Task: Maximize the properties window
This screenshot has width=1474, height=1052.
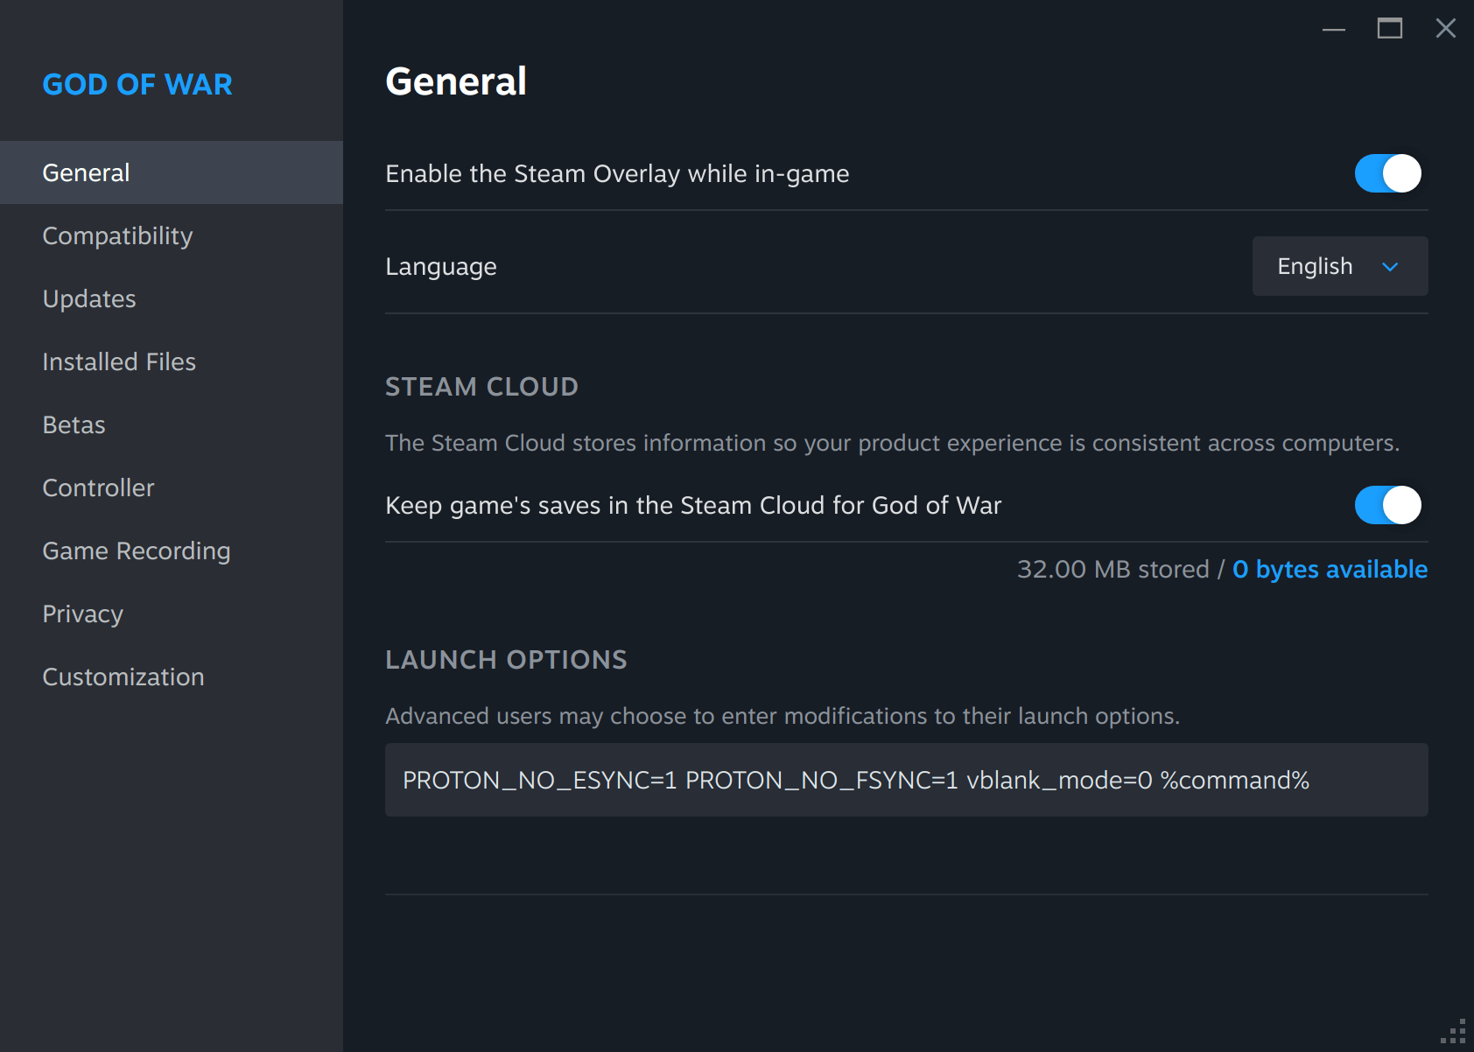Action: (1390, 29)
